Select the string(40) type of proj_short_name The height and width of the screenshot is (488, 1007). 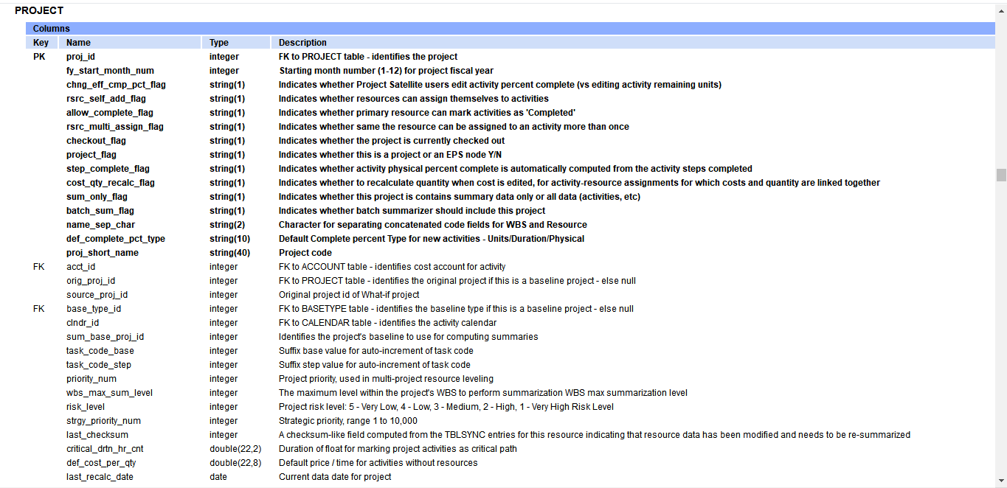pyautogui.click(x=230, y=253)
